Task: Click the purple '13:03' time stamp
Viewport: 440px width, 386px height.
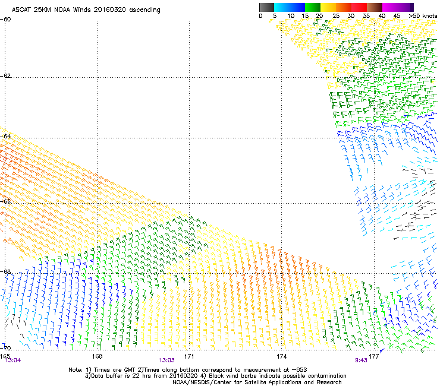Action: pos(166,360)
